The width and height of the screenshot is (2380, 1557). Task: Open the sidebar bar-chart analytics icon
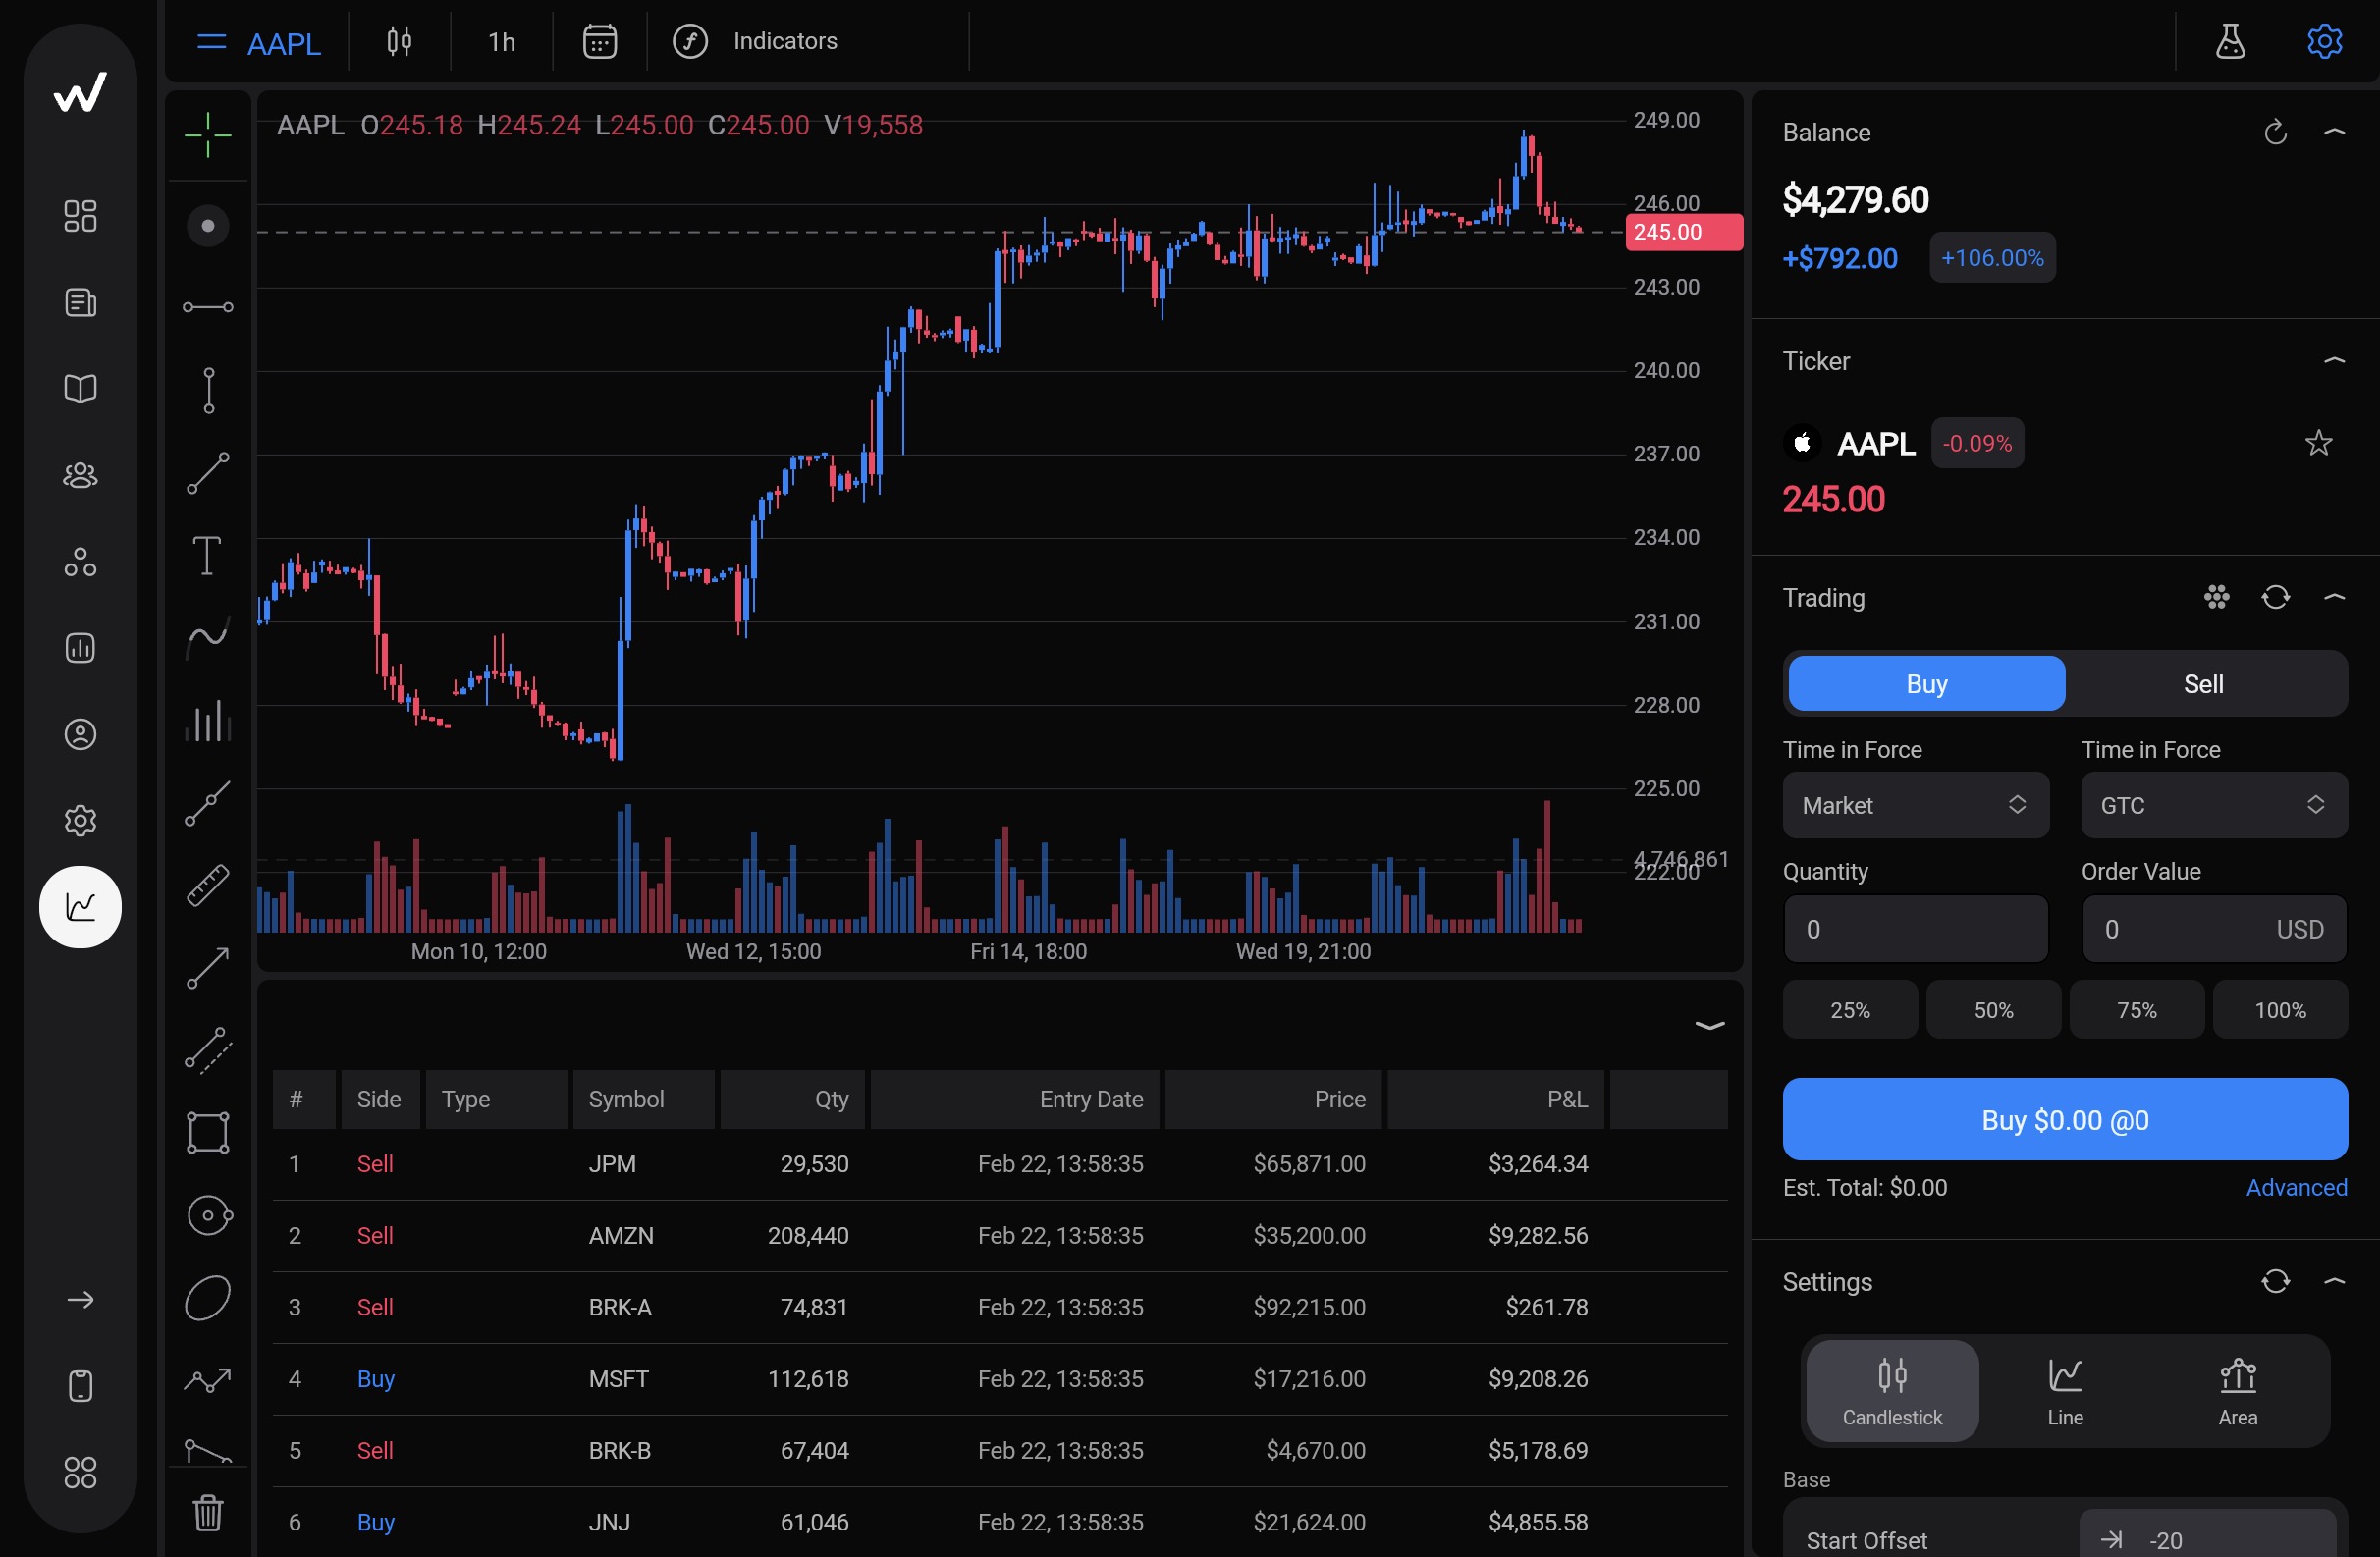[80, 648]
